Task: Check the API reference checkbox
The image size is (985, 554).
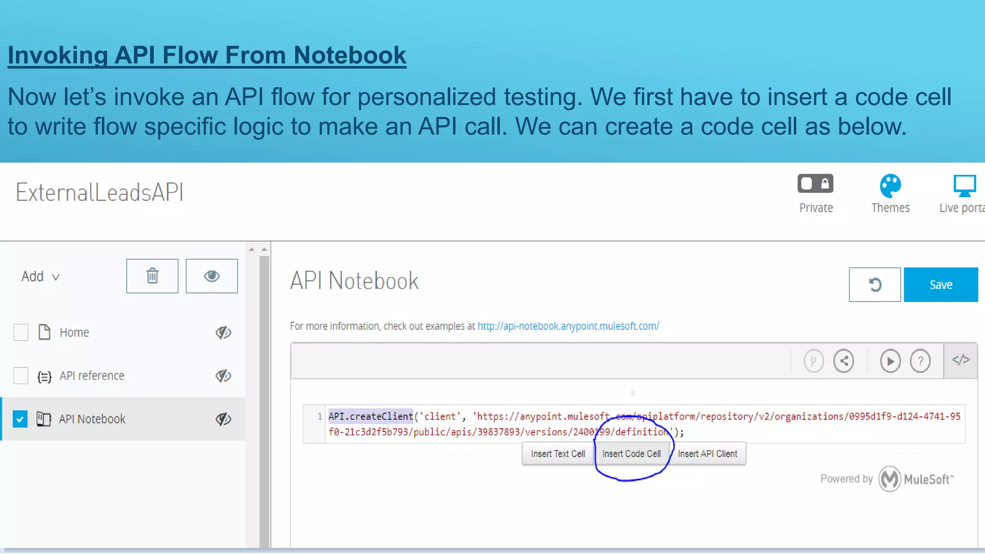Action: (x=21, y=376)
